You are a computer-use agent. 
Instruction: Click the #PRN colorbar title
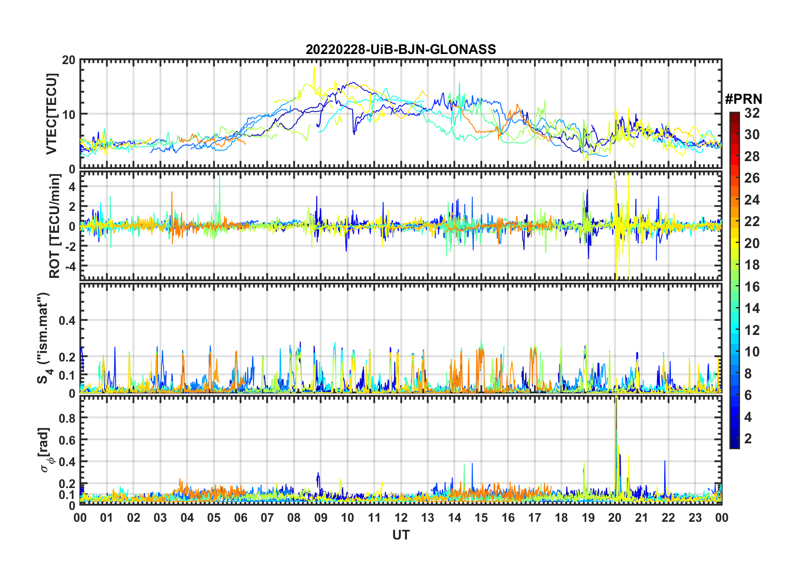click(x=743, y=99)
